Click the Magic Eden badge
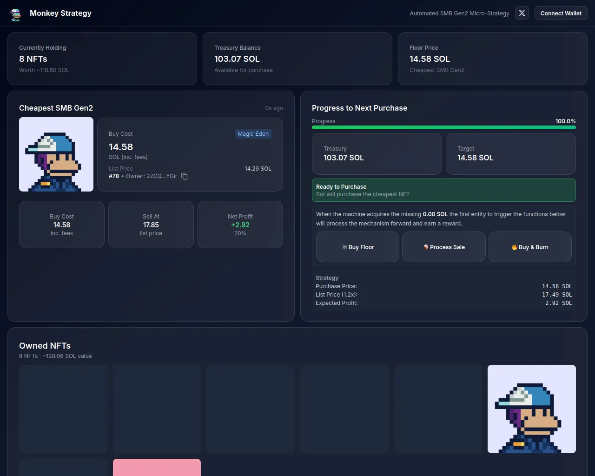This screenshot has width=595, height=476. [253, 134]
